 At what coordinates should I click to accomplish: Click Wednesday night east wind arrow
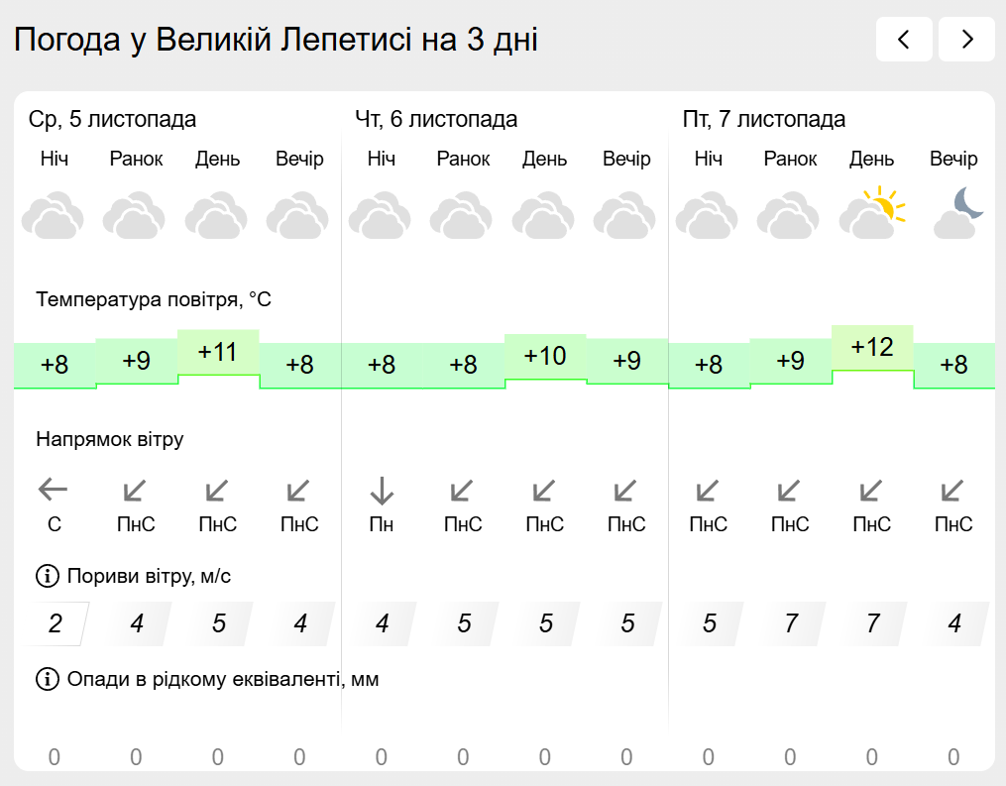[54, 490]
